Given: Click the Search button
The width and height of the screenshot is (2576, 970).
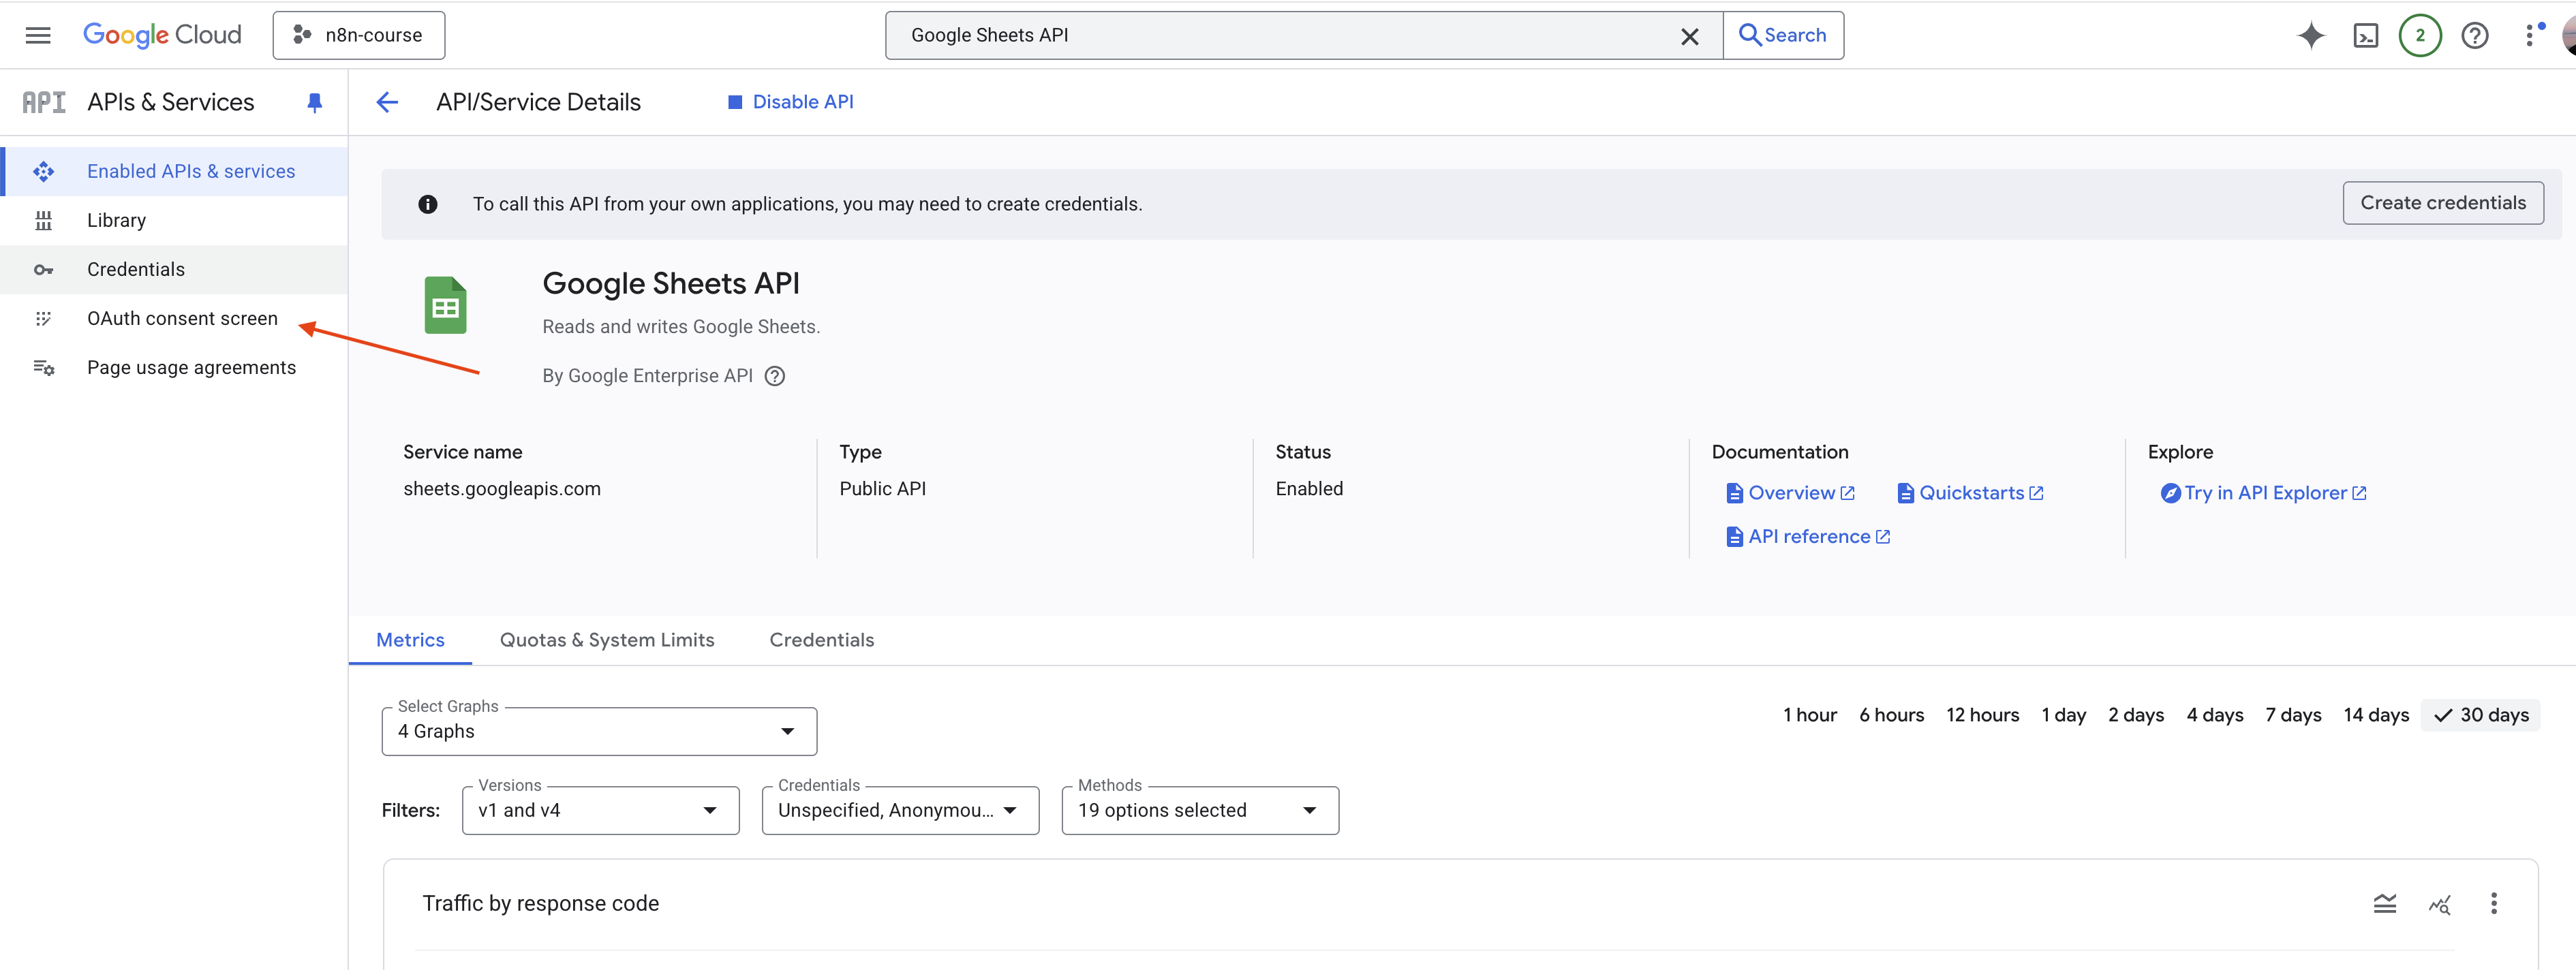Looking at the screenshot, I should click(x=1783, y=35).
